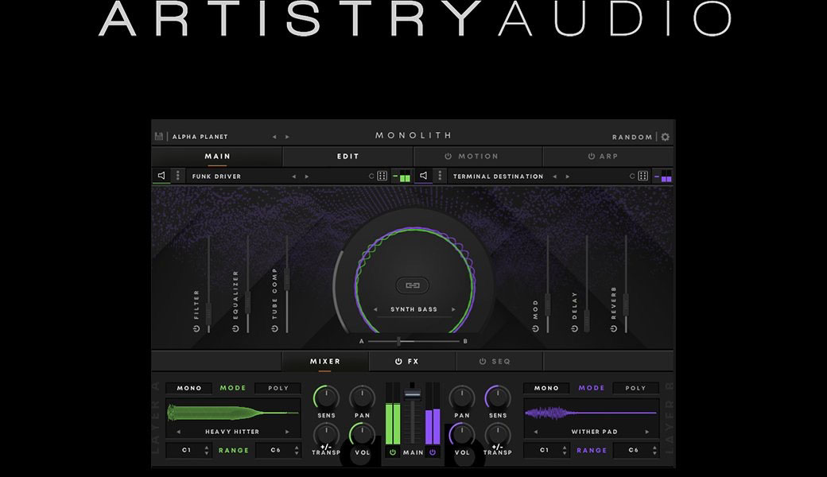Select previous sound for Funk Driver
Image resolution: width=827 pixels, height=477 pixels.
293,176
